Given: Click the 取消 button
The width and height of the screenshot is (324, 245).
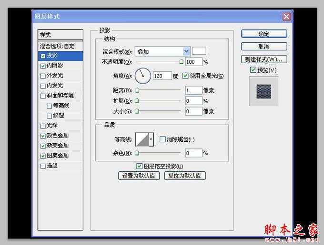Looking at the screenshot, I should click(264, 47).
